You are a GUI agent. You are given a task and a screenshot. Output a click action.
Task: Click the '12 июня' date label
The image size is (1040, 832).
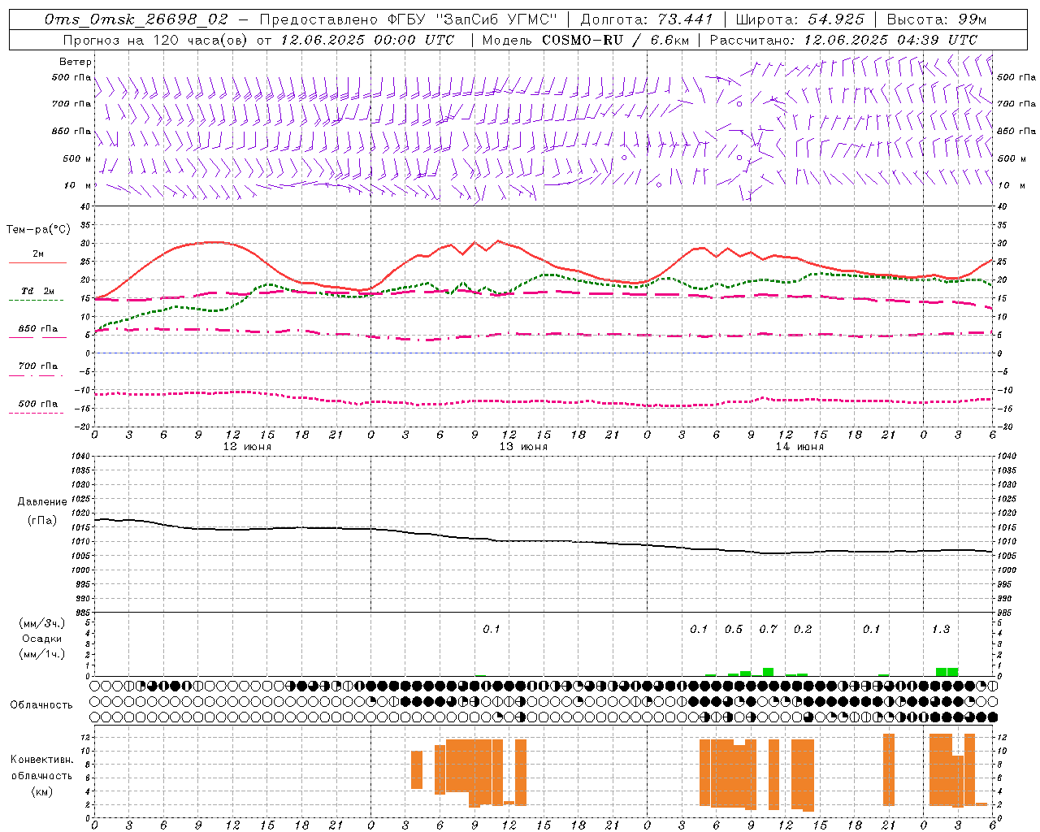click(248, 446)
